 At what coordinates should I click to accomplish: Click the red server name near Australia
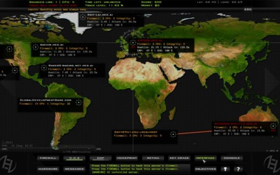(x=236, y=124)
